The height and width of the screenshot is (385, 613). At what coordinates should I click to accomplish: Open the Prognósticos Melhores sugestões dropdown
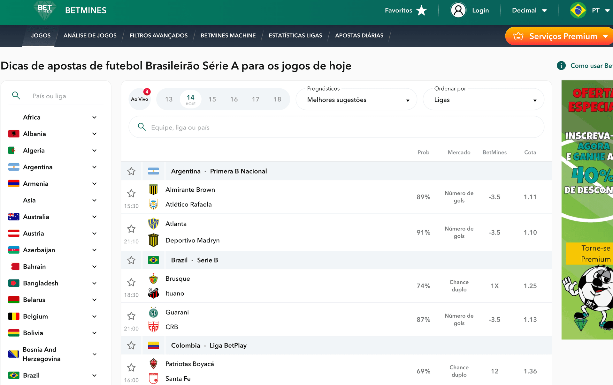tap(356, 100)
